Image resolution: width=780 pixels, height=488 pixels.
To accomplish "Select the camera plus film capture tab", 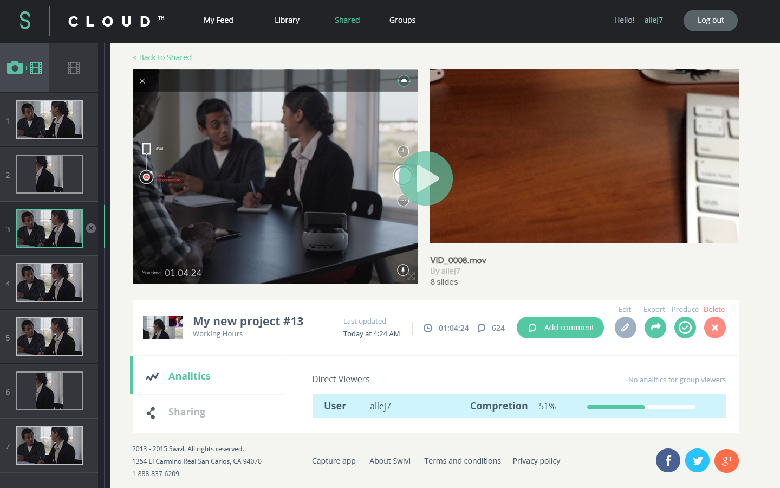I will point(24,68).
